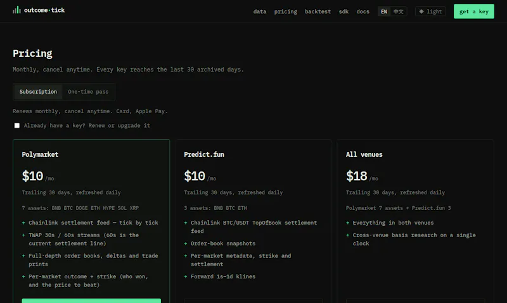Open the backtest nav item

point(318,11)
